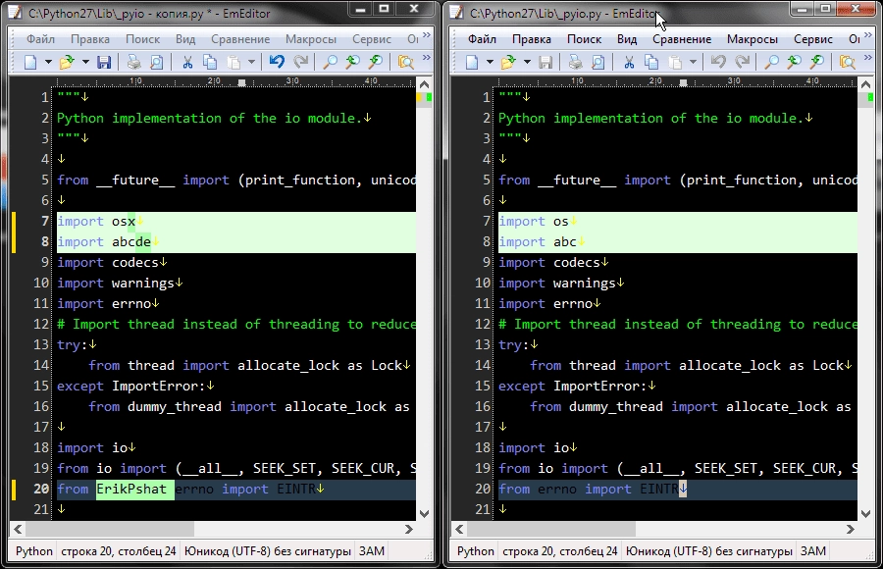This screenshot has height=569, width=883.
Task: Click Copy icon in right window toolbar
Action: pyautogui.click(x=651, y=62)
